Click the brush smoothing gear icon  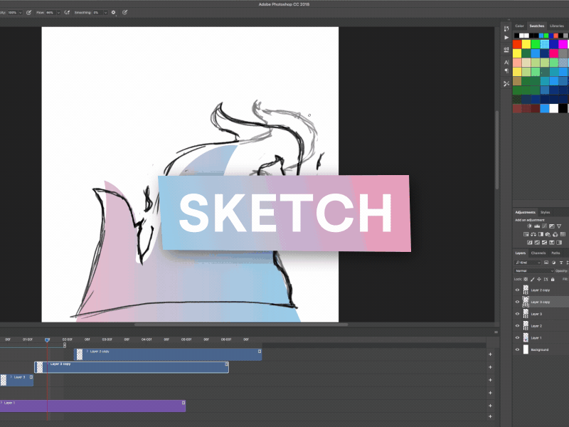[x=112, y=12]
